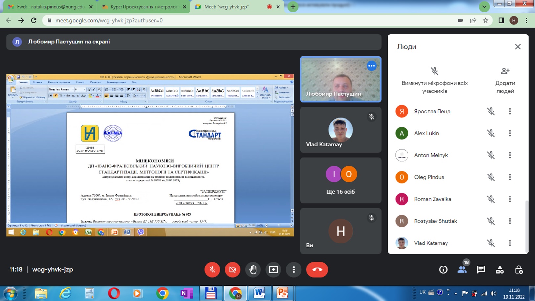The height and width of the screenshot is (301, 535).
Task: Open more actions for Oleg Pindus
Action: [x=510, y=177]
